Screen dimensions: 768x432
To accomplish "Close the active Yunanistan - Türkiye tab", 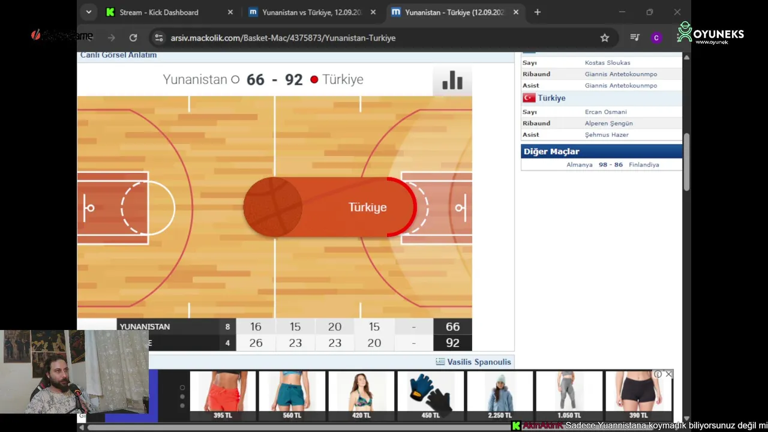I will (x=516, y=12).
